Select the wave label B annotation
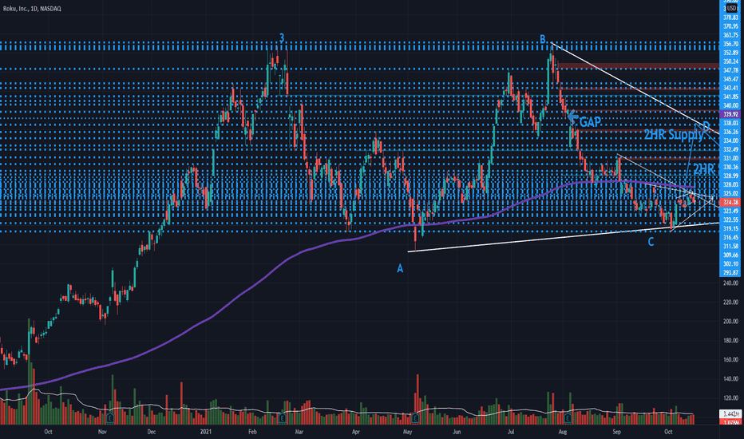Screen dimensions: 744x439 tap(543, 39)
